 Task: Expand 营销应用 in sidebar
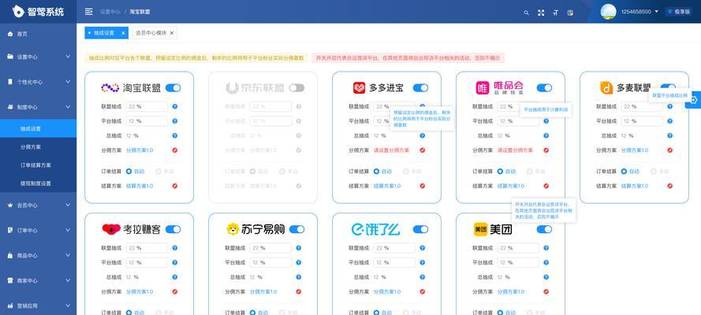coord(38,306)
